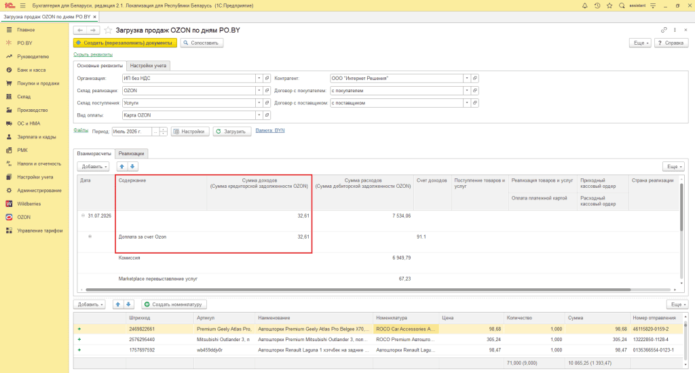This screenshot has width=695, height=373.
Task: Open Производство sidebar section
Action: (33, 110)
